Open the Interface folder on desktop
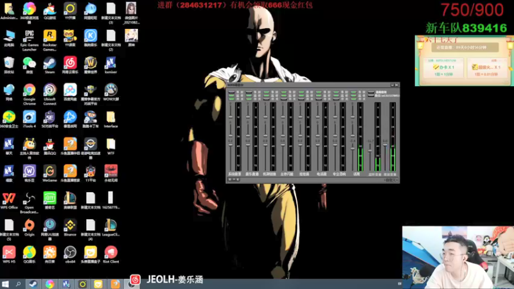Image resolution: width=514 pixels, height=289 pixels. pyautogui.click(x=111, y=119)
